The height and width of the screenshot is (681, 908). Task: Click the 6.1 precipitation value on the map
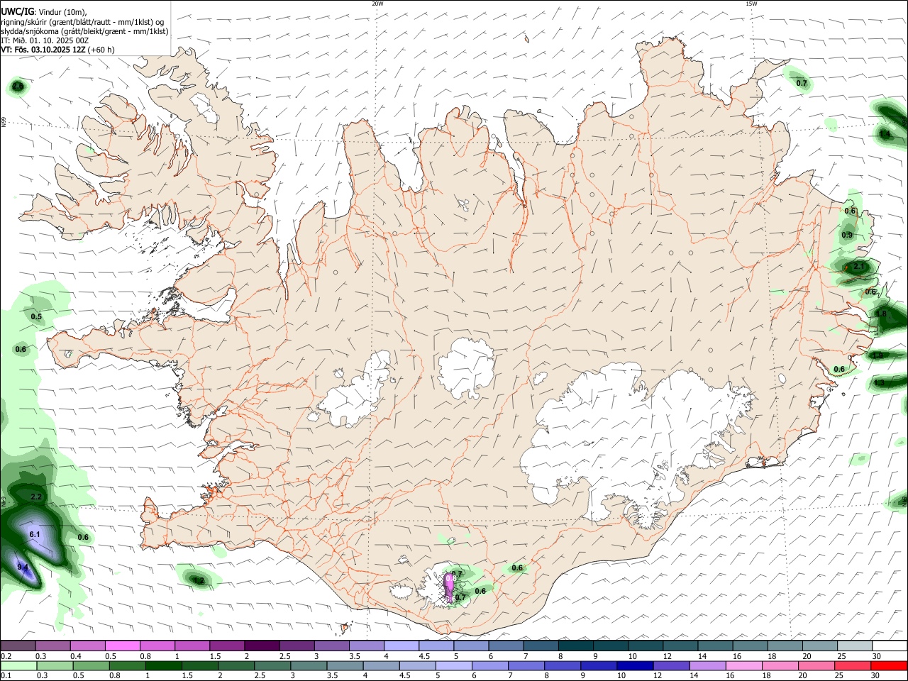(x=35, y=534)
